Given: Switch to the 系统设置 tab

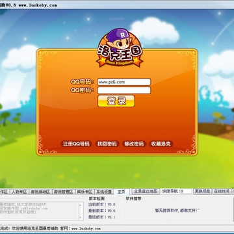Looking at the screenshot, I should point(104,192).
